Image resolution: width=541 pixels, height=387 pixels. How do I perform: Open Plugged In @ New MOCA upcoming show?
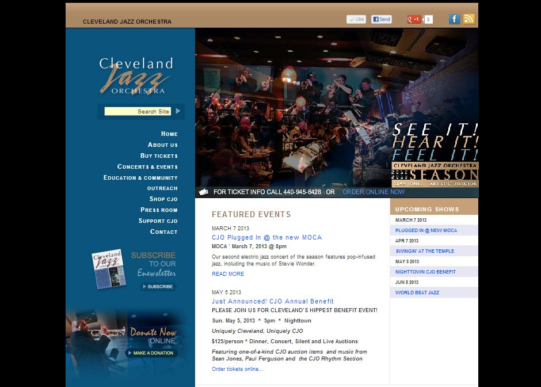[426, 230]
